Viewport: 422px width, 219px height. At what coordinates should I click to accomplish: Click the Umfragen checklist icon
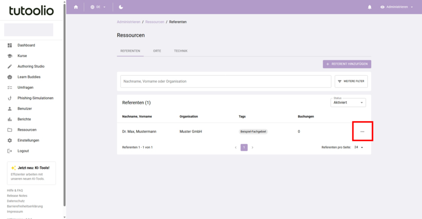click(10, 88)
